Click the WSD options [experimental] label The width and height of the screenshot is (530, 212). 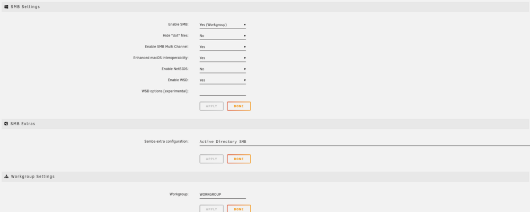click(x=165, y=91)
